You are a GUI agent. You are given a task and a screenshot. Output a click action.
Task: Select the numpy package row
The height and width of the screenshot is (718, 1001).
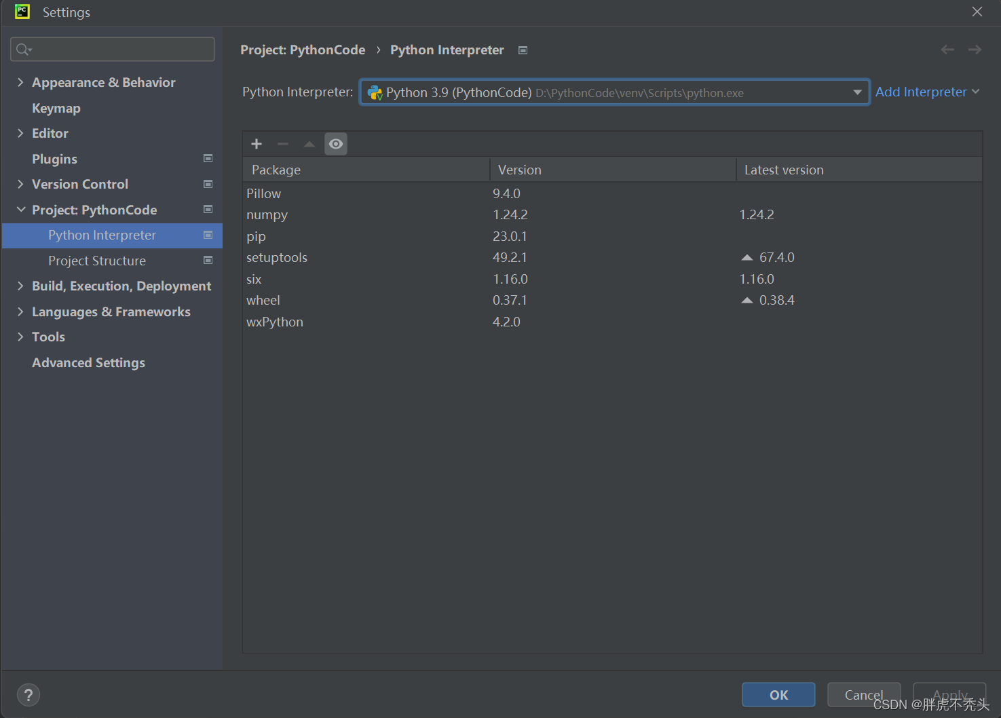[x=612, y=215]
